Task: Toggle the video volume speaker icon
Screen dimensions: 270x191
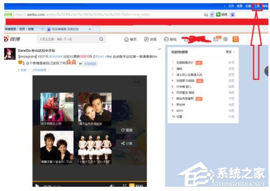Action: click(x=111, y=185)
